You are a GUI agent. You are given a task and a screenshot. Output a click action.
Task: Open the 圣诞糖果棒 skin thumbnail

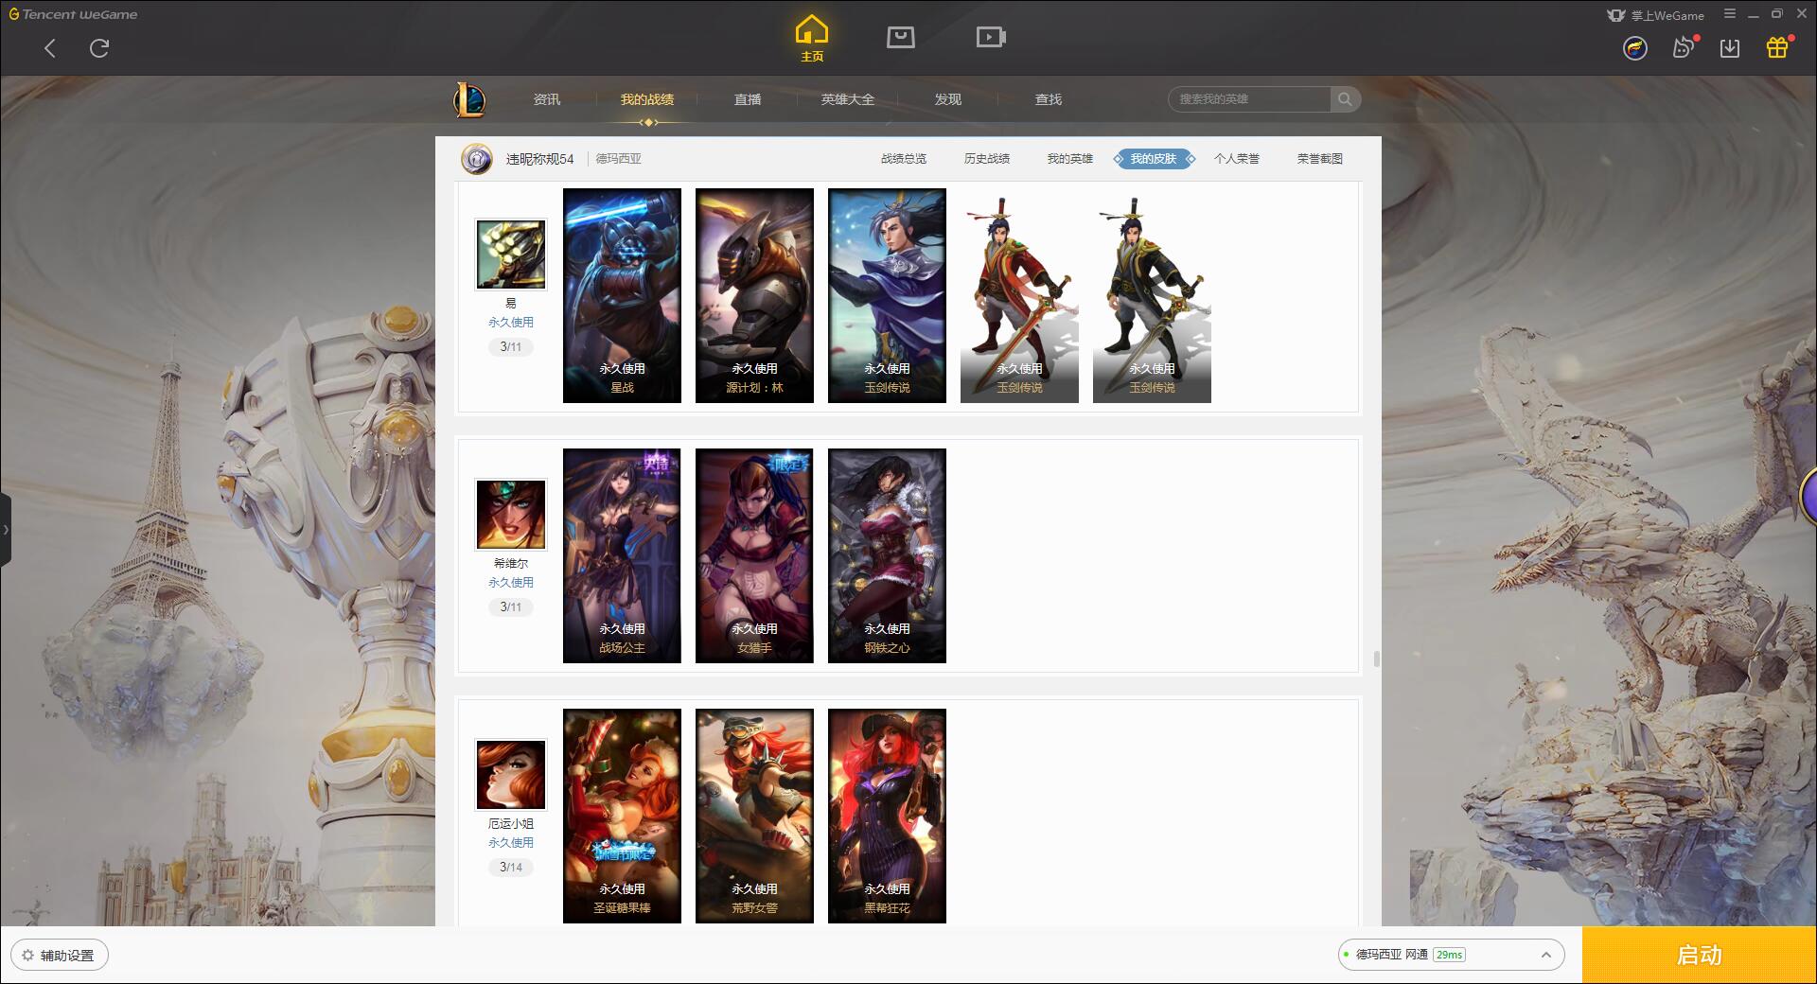[x=622, y=816]
